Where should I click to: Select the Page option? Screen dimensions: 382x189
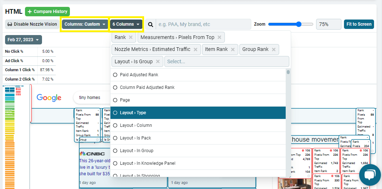click(198, 100)
